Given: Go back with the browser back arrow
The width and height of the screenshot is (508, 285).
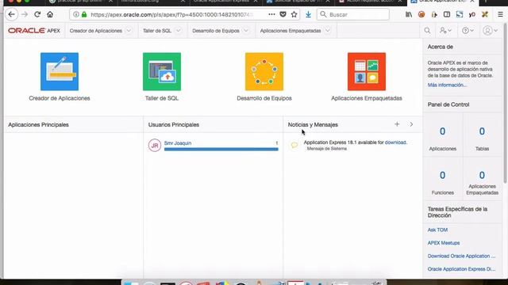Looking at the screenshot, I should 12,14.
